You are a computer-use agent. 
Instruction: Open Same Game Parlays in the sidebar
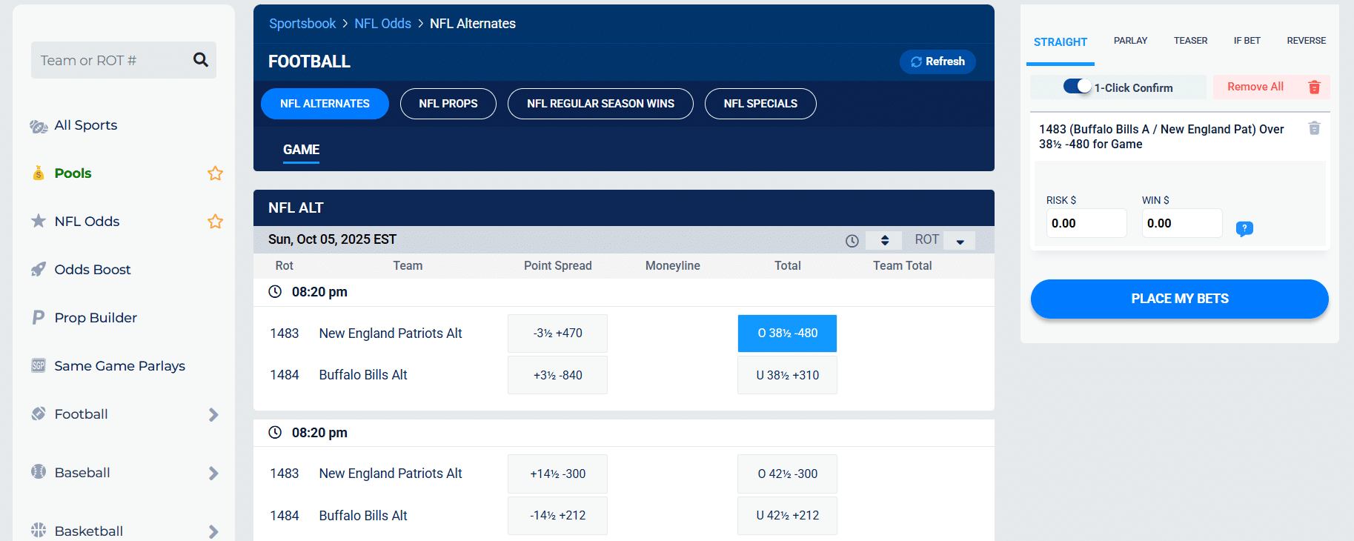(x=120, y=366)
